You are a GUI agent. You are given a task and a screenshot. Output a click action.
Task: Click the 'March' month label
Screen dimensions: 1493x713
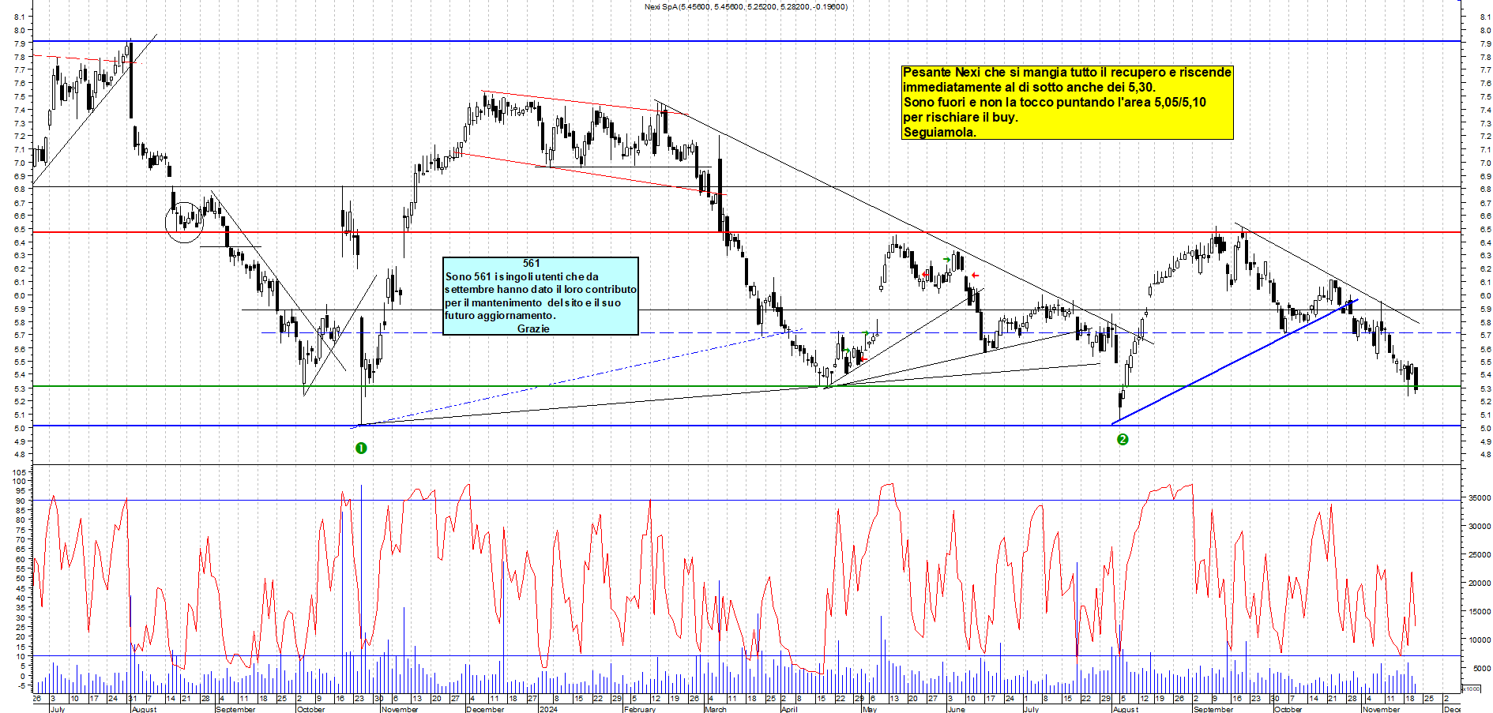click(715, 709)
